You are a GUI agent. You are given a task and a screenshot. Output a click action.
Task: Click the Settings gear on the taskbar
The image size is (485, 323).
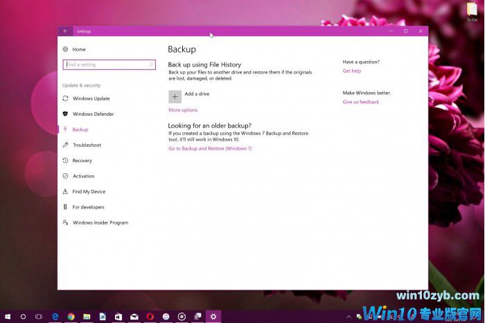(213, 317)
